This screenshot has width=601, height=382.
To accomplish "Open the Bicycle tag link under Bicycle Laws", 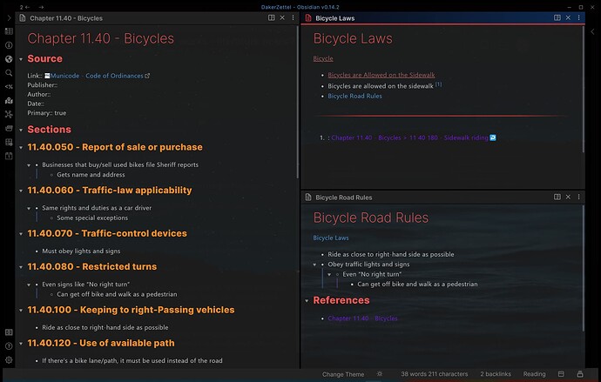I will tap(323, 58).
